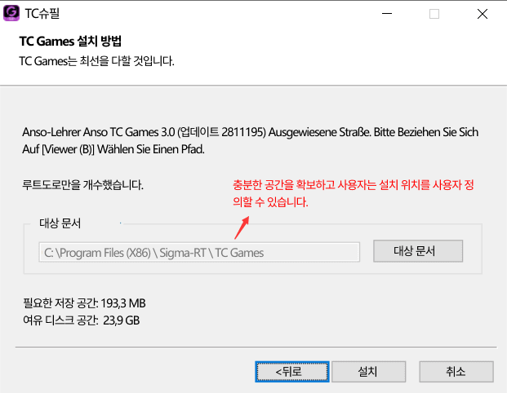Cancel setup with the 취소 button
The width and height of the screenshot is (507, 393).
pos(456,372)
